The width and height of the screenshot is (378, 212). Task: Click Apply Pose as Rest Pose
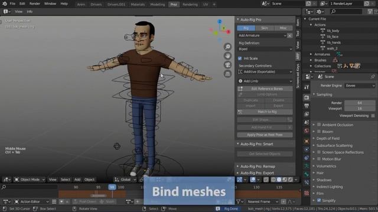265,135
